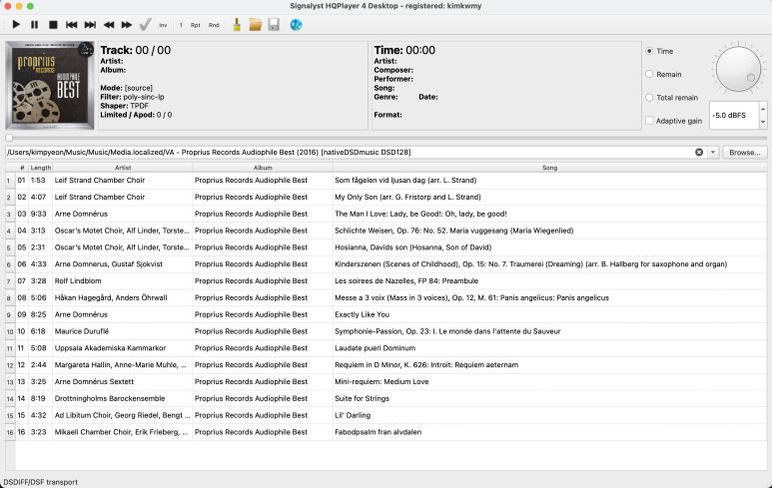The height and width of the screenshot is (488, 772).
Task: Click the floppy disk save icon
Action: [273, 24]
